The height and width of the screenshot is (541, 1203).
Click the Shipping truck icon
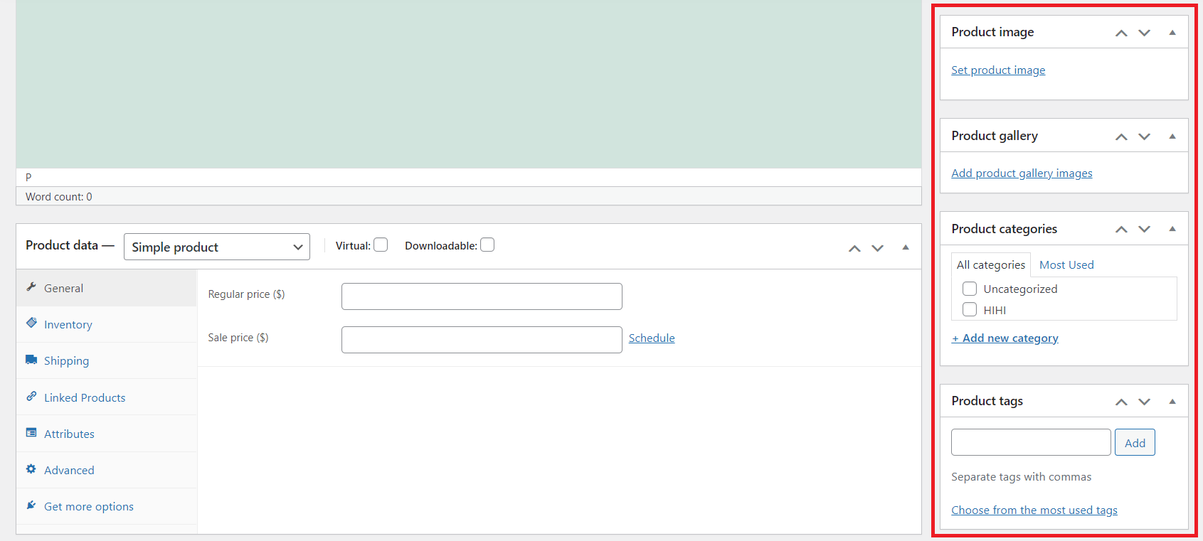click(x=31, y=360)
